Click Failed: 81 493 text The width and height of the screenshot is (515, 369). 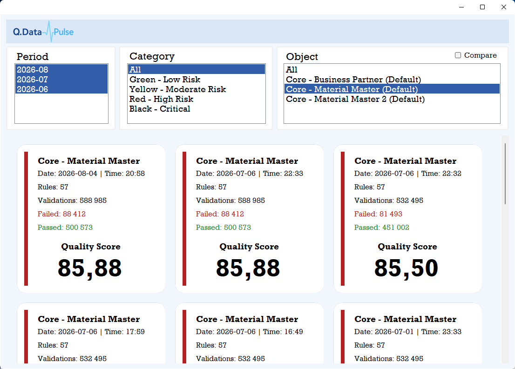click(x=378, y=214)
